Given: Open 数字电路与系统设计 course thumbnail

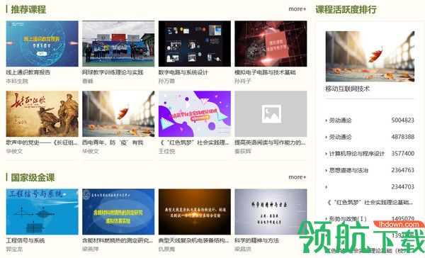Looking at the screenshot, I should (195, 44).
